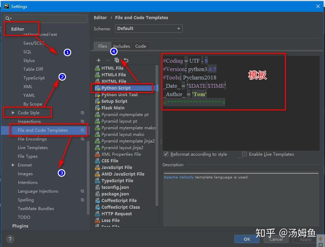Click the XML Properties File icon
The width and height of the screenshot is (325, 247).
tap(97, 154)
